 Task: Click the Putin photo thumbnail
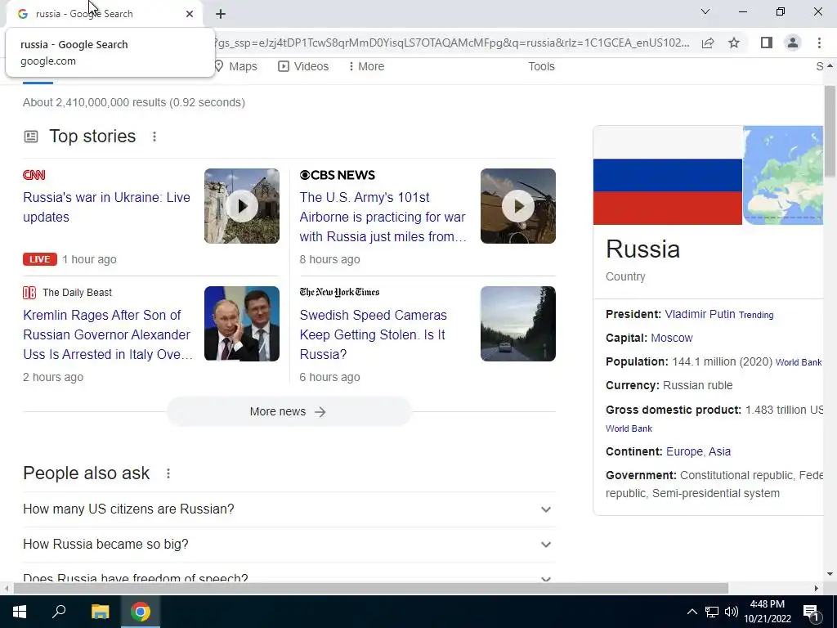click(x=242, y=324)
